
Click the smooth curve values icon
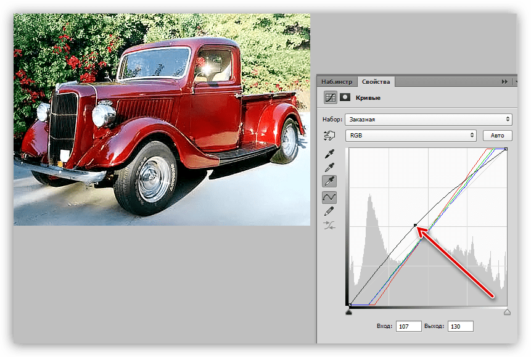point(329,225)
